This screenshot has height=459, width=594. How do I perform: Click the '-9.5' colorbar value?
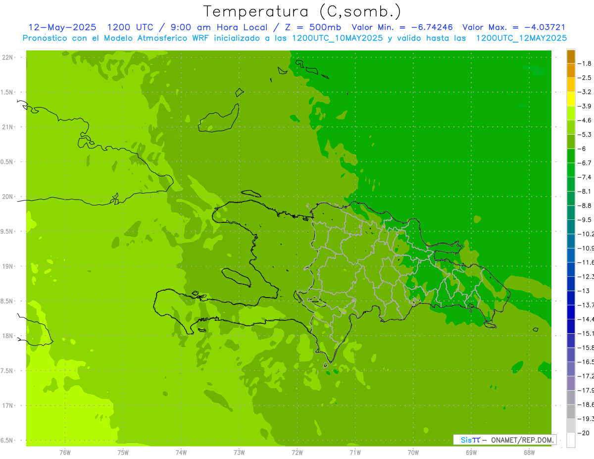585,219
